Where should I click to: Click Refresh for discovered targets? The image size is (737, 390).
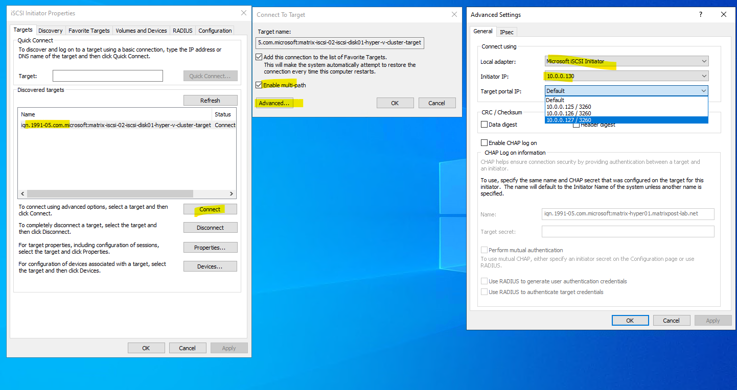[x=210, y=101]
